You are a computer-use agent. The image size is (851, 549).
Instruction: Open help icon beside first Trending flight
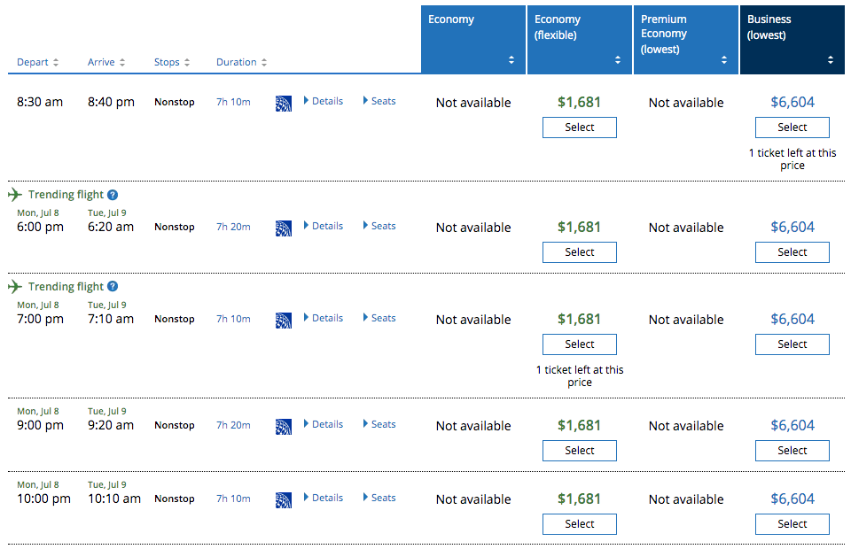(x=113, y=195)
